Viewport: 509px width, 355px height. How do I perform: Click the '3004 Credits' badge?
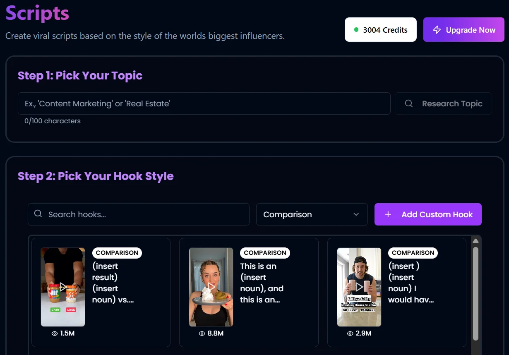pos(381,29)
